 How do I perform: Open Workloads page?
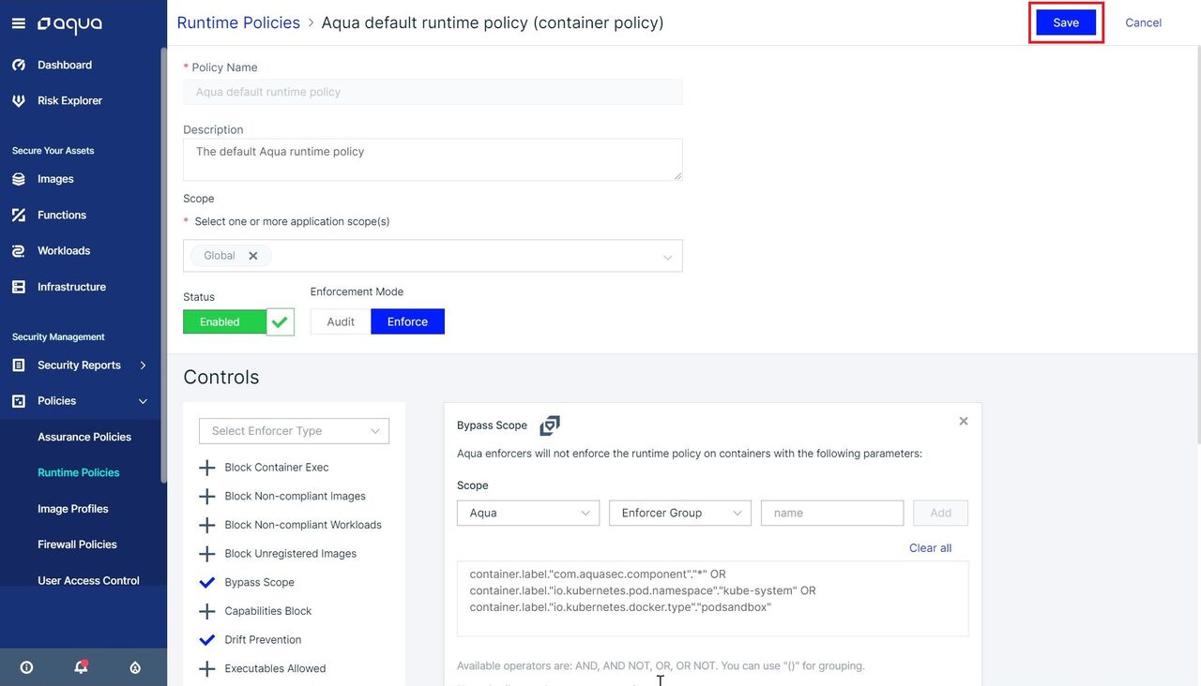tap(64, 250)
